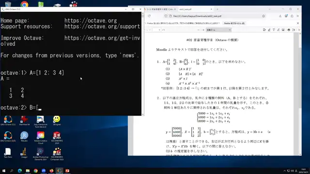The height and width of the screenshot is (174, 310).
Task: Select the PDF highlight tool
Action: 269,30
